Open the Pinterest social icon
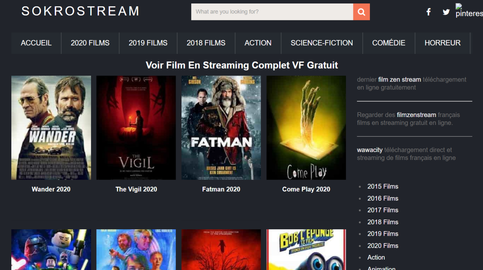This screenshot has width=483, height=270. (469, 10)
